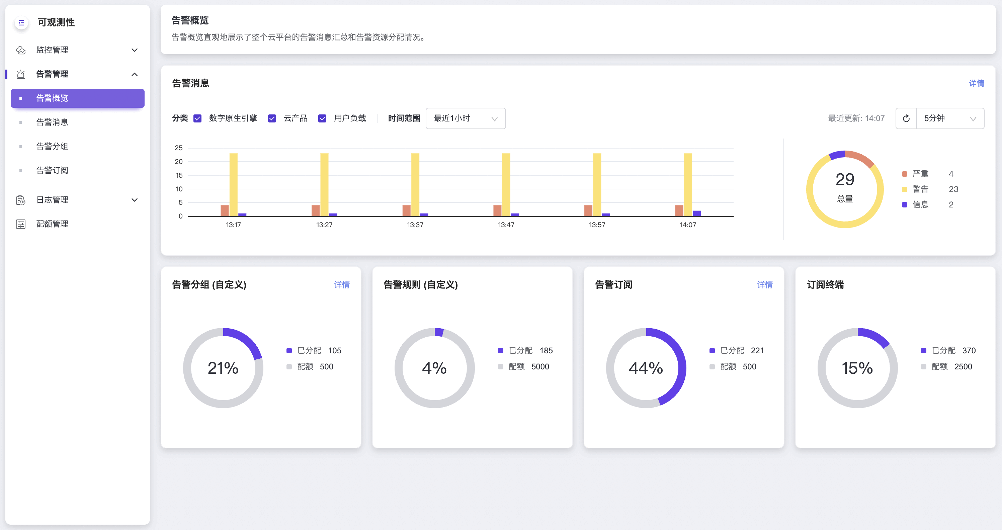The height and width of the screenshot is (530, 1002).
Task: Click the sidebar collapse icon beside 可观测性
Action: coord(21,22)
